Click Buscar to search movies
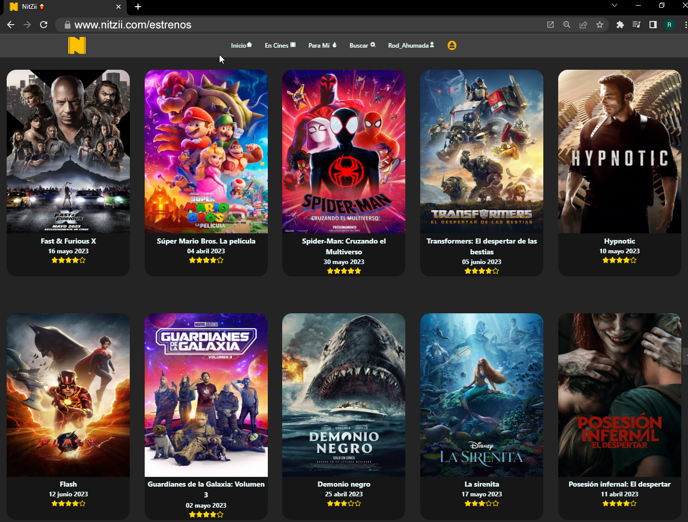Screen dimensions: 688x522 pyautogui.click(x=362, y=46)
